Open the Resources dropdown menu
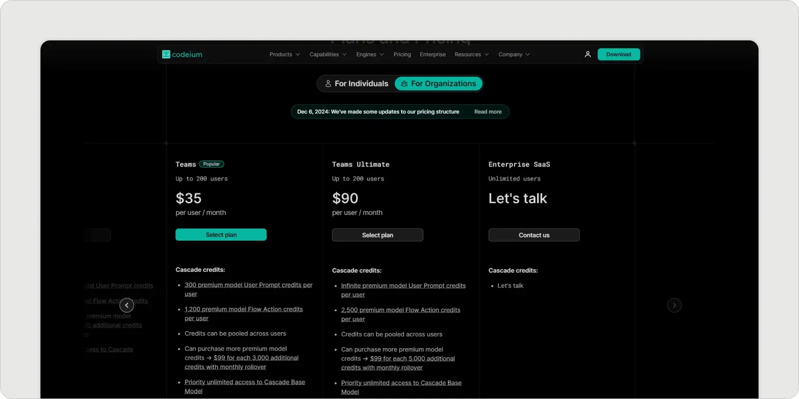 click(471, 54)
